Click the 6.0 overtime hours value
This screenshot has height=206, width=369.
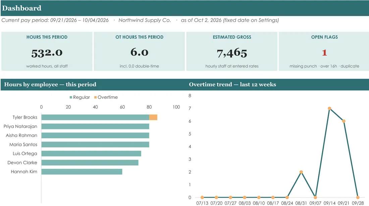pos(139,52)
